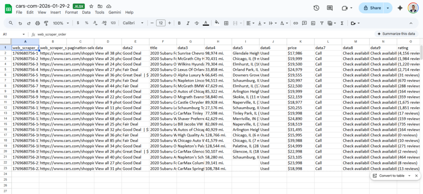
Task: Open the text color picker
Action: tap(205, 23)
